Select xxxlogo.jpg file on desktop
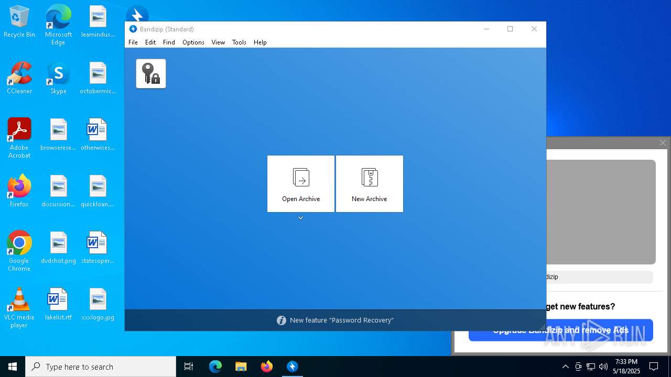The width and height of the screenshot is (671, 377). [98, 305]
